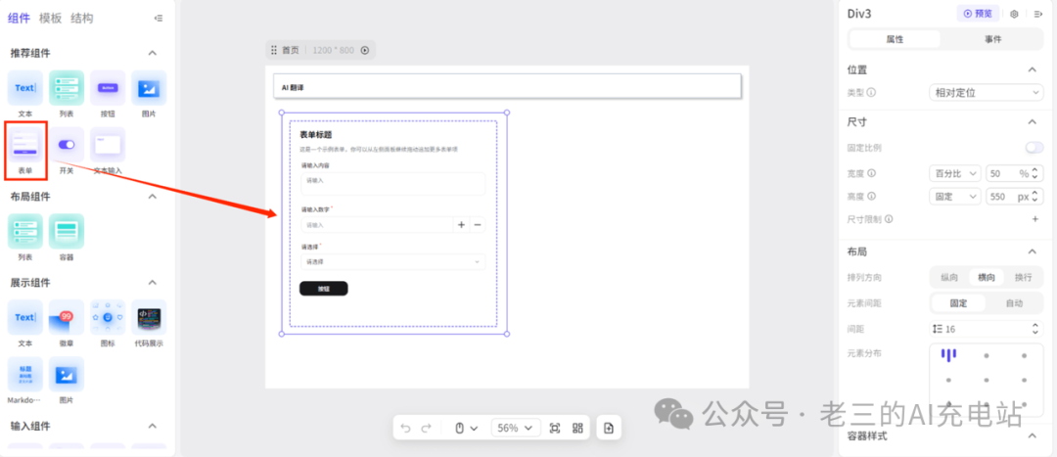
Task: Collapse the 推荐组件 section
Action: [153, 53]
